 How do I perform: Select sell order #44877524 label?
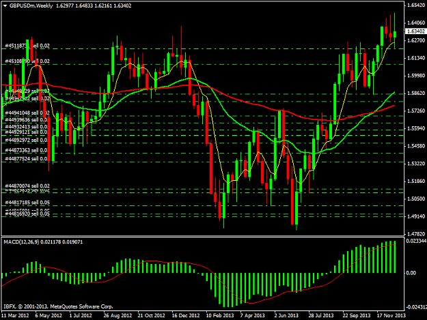pyautogui.click(x=27, y=159)
